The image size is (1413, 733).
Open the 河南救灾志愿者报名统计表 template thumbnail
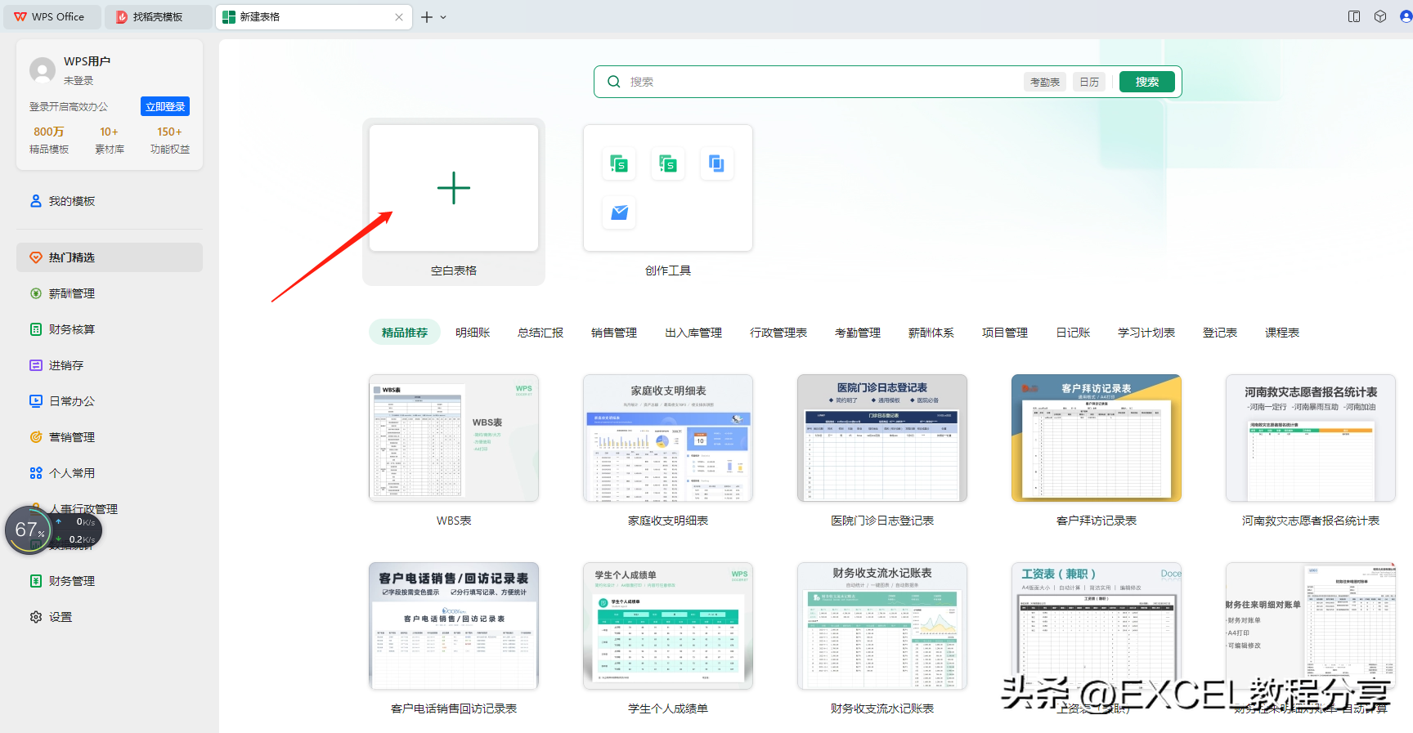pos(1311,438)
